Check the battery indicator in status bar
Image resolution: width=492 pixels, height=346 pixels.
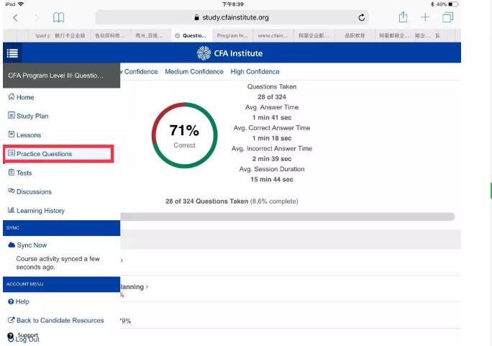coord(453,4)
